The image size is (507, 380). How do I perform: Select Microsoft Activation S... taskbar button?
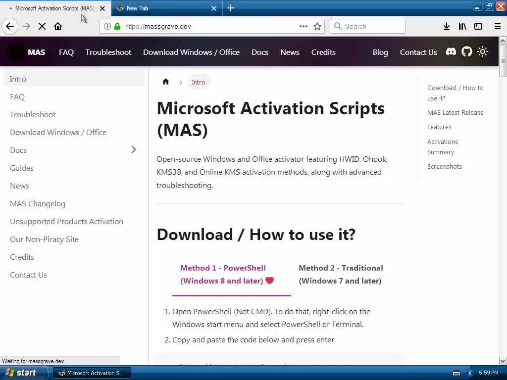[x=92, y=373]
